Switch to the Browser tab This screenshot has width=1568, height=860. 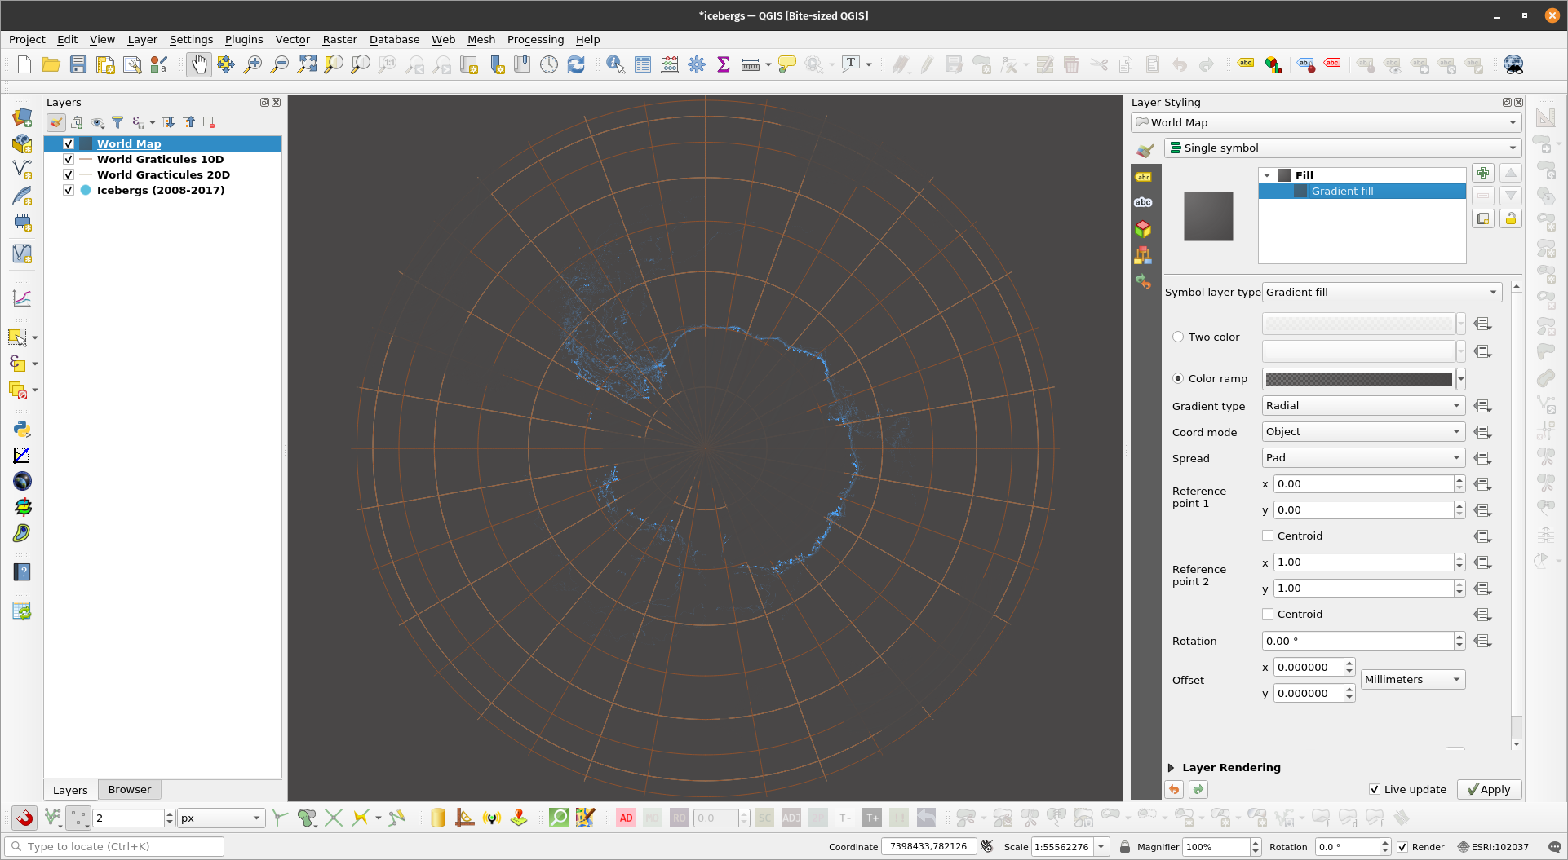pyautogui.click(x=129, y=789)
